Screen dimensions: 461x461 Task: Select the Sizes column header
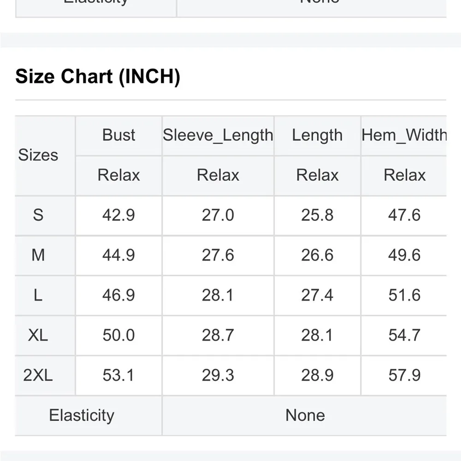tap(38, 155)
